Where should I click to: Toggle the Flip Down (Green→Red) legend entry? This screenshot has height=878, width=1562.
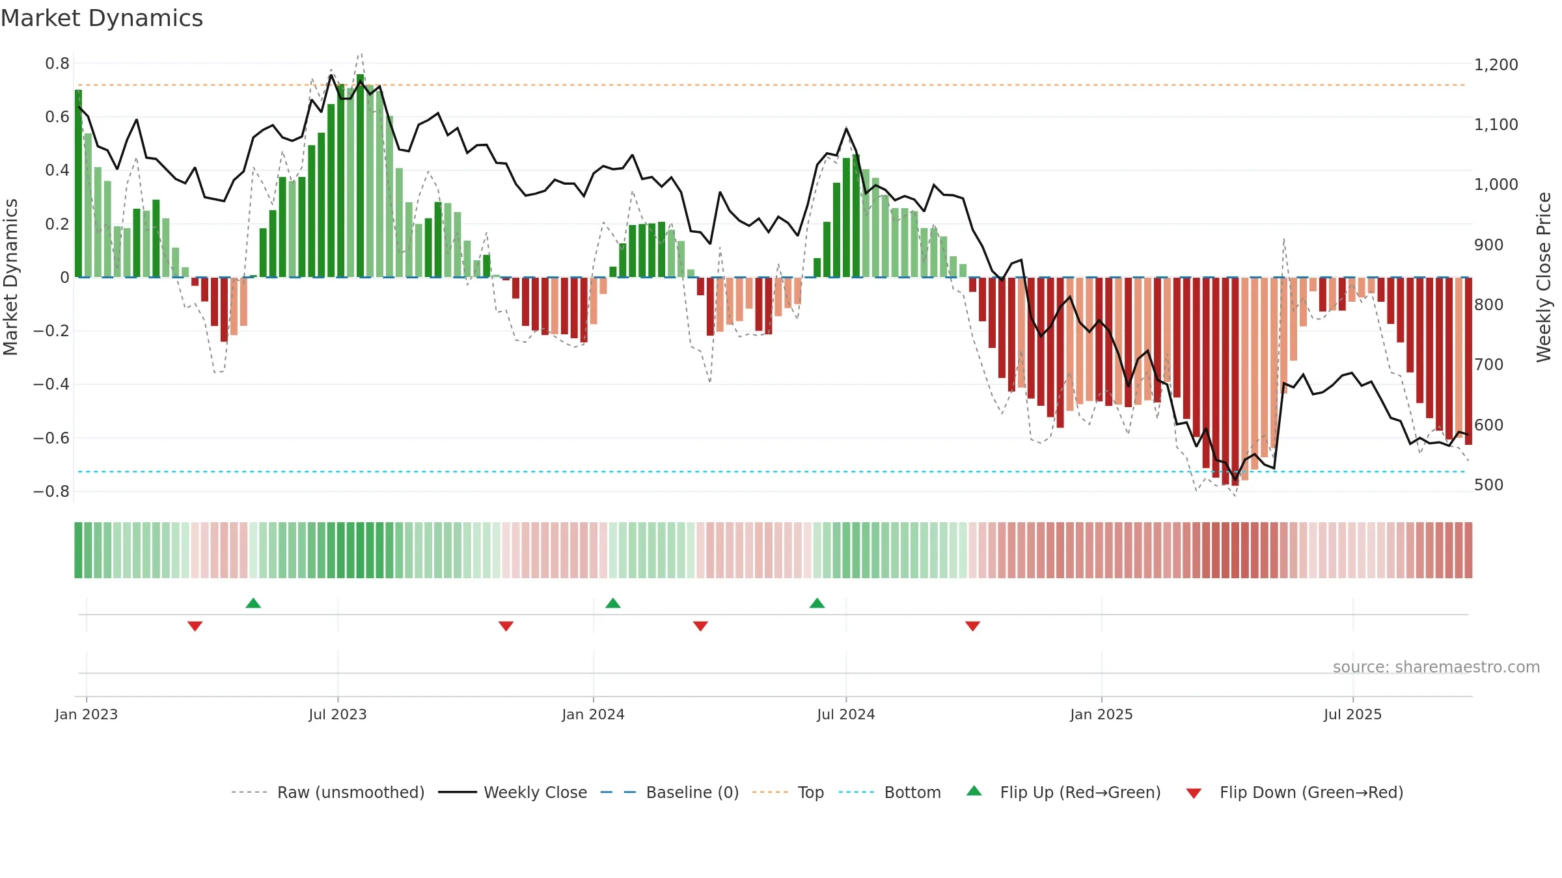(x=1295, y=792)
